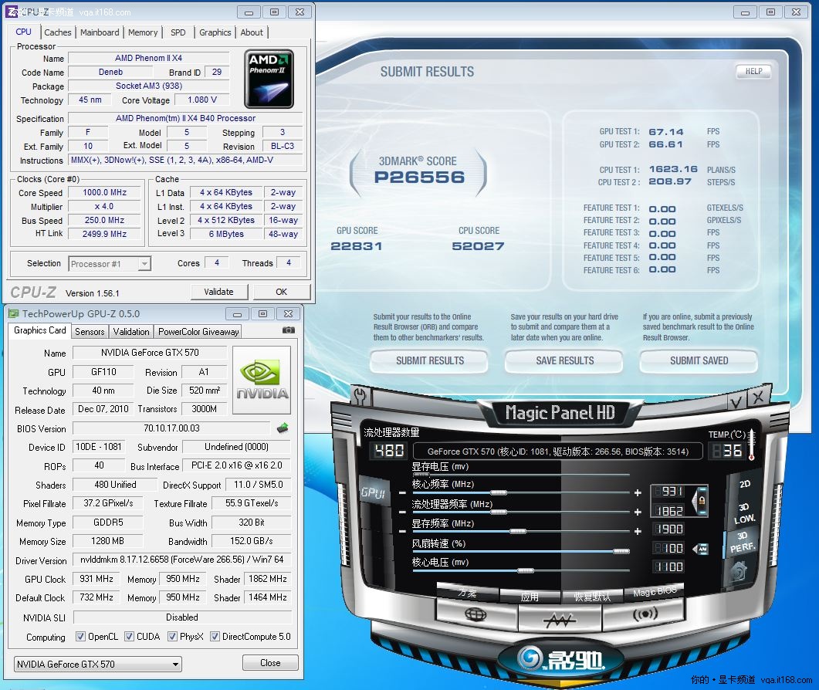Click the Validate button in CPU-Z
The height and width of the screenshot is (690, 819).
tap(218, 292)
